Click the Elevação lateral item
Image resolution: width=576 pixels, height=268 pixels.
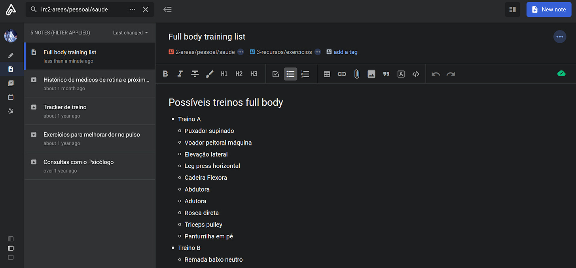pos(206,154)
